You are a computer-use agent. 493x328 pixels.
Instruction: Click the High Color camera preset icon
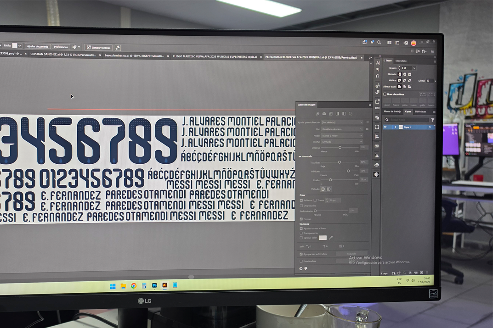click(x=324, y=114)
